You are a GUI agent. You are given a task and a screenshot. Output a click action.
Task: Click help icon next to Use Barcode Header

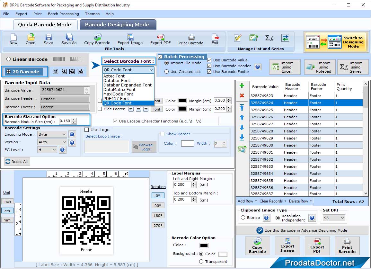258,67
